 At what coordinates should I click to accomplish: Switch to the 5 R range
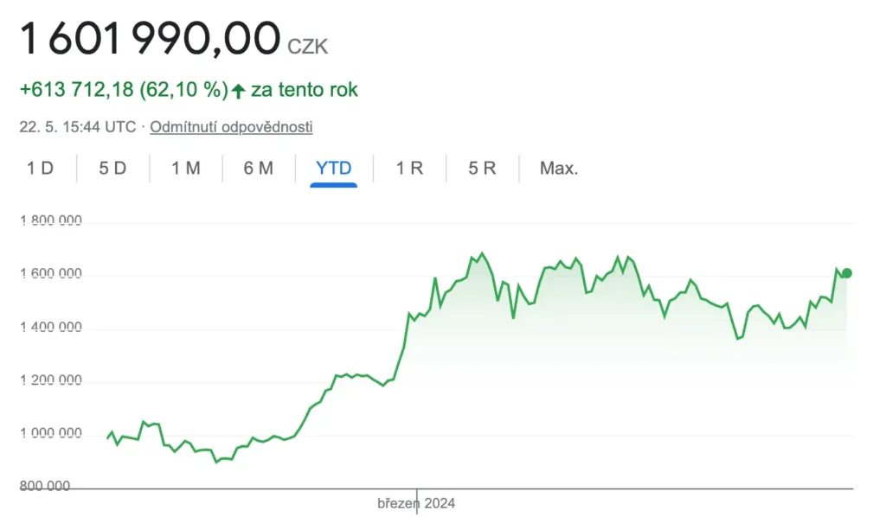click(x=482, y=168)
